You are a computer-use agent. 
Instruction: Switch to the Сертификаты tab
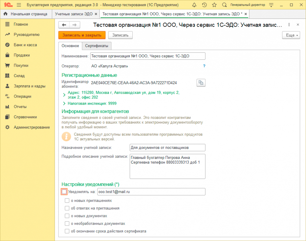pos(97,46)
